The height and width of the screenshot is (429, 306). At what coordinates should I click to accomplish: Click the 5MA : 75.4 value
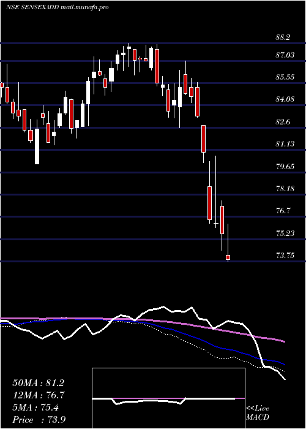pos(35,408)
